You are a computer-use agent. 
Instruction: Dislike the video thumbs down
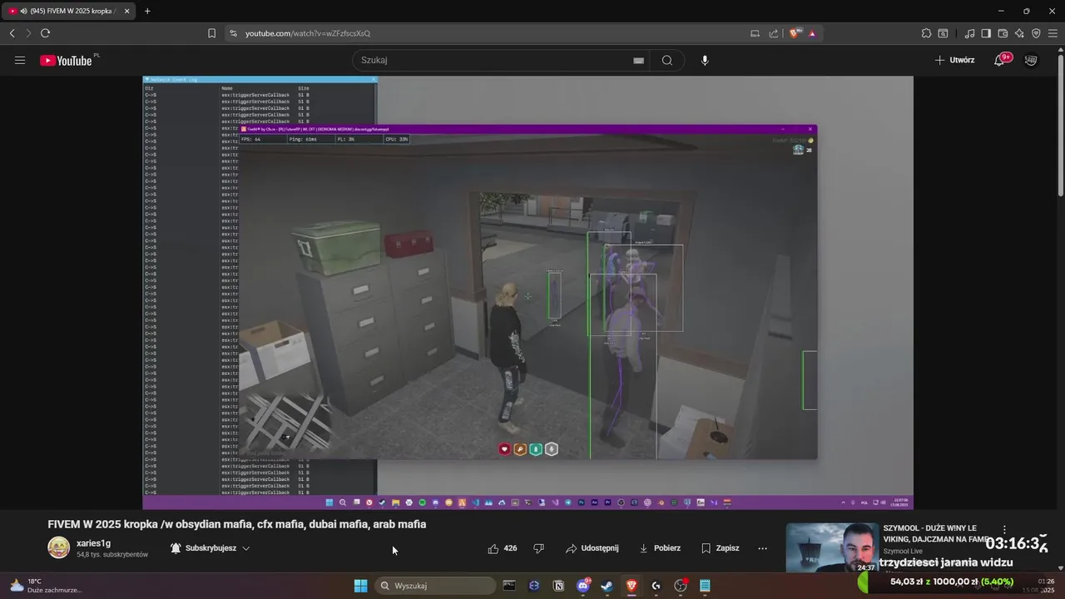pos(538,548)
